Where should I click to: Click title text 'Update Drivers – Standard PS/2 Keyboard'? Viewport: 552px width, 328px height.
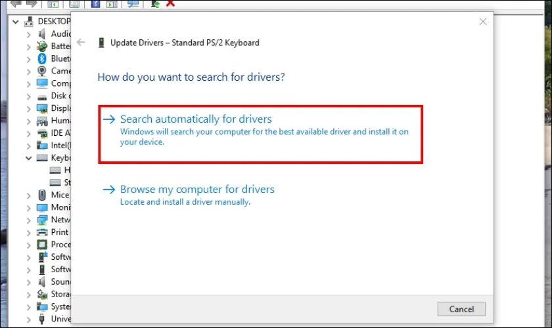coord(185,43)
